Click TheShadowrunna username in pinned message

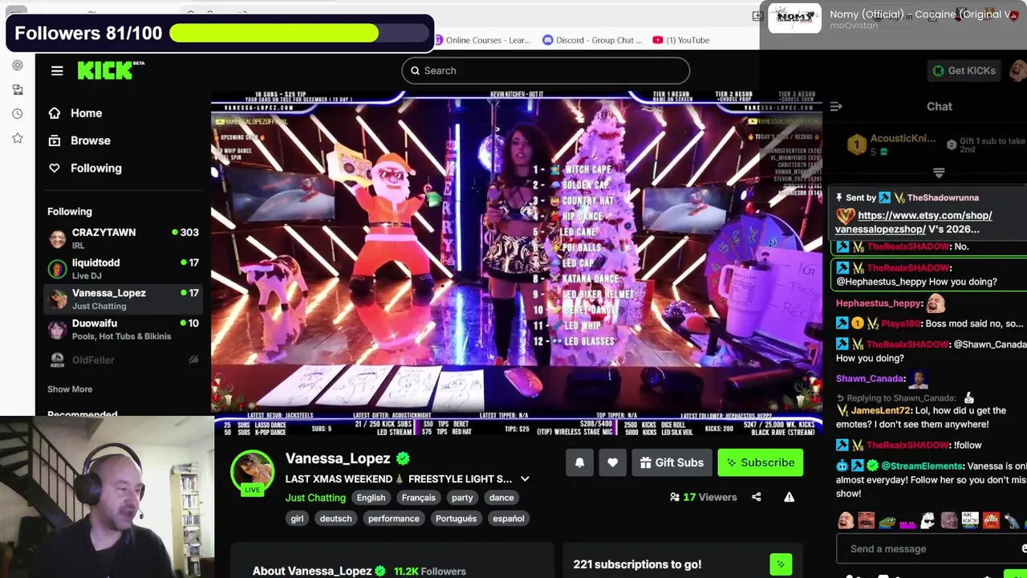click(x=943, y=197)
